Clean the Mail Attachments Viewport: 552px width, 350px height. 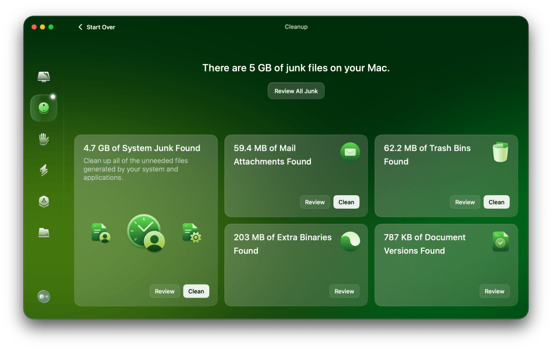tap(346, 202)
